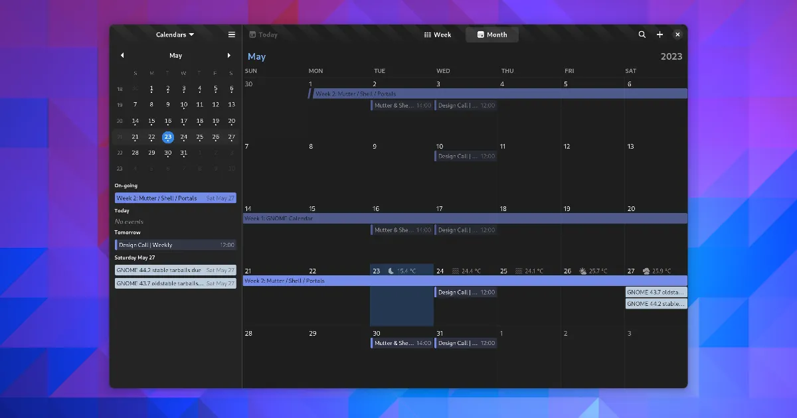Screen dimensions: 797x418
Task: Expand the Calendars dropdown
Action: [x=175, y=35]
